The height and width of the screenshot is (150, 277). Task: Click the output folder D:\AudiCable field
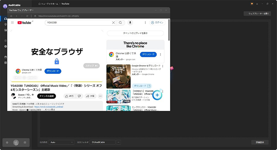103,142
